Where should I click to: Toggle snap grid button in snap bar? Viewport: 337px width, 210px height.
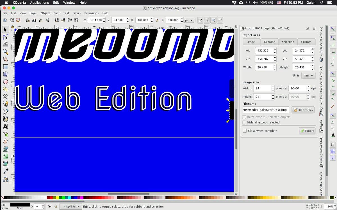pos(333,151)
